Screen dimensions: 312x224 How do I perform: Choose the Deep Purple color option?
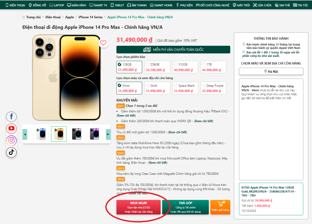coord(213,88)
